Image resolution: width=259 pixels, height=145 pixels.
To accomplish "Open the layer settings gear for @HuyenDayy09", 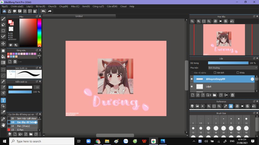I will click(x=252, y=79).
